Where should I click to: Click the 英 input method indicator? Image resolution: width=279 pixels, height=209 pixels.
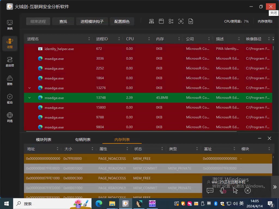click(x=241, y=203)
